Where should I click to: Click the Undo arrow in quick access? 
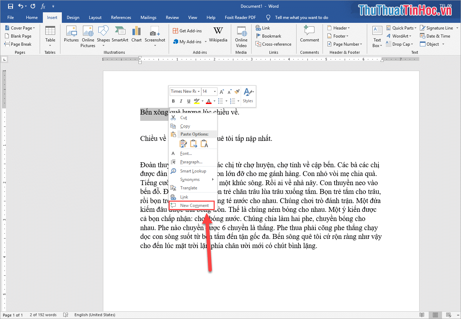click(20, 6)
